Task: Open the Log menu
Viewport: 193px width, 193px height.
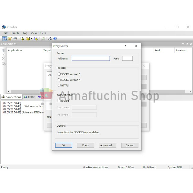Action: coord(25,33)
